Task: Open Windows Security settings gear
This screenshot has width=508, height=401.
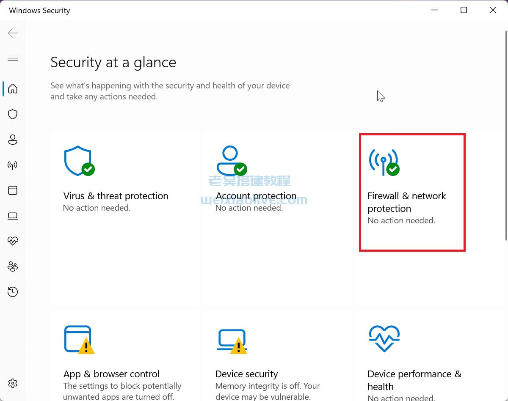Action: pyautogui.click(x=13, y=383)
